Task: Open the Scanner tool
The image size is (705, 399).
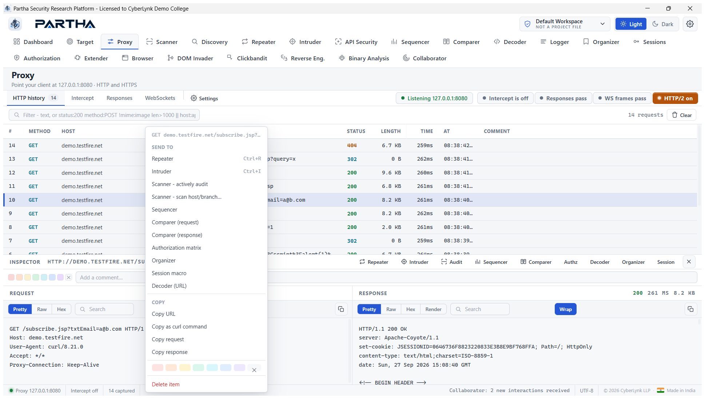Action: click(x=162, y=42)
